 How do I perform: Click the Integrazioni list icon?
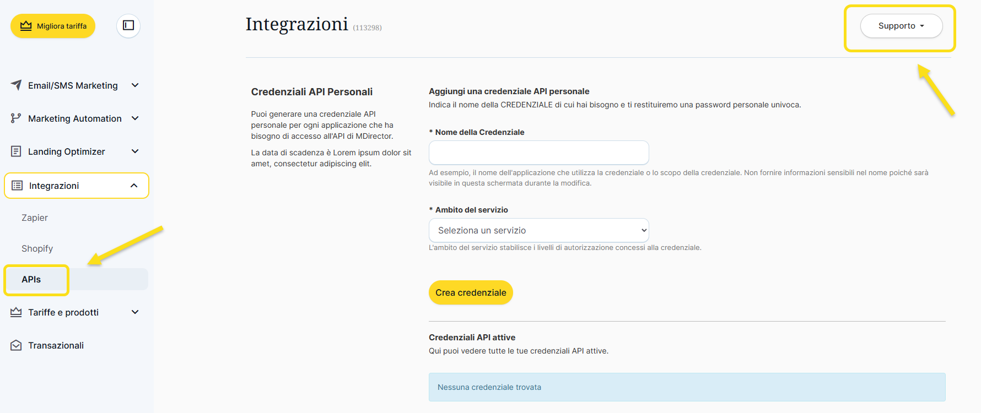coord(17,186)
